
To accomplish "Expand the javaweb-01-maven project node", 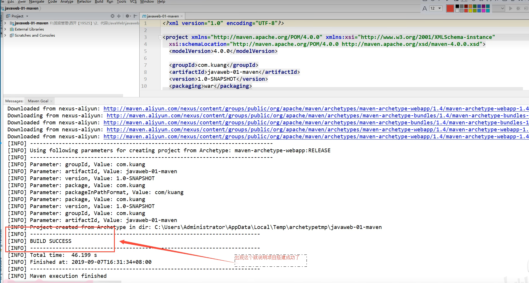I will coord(5,23).
